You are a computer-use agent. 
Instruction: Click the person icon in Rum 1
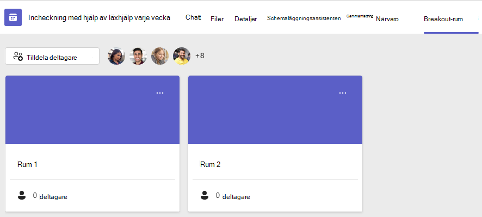click(x=22, y=195)
